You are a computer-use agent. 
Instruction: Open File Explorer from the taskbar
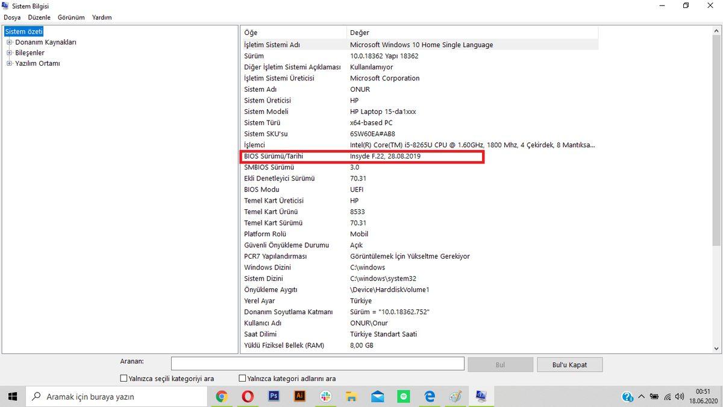(351, 396)
